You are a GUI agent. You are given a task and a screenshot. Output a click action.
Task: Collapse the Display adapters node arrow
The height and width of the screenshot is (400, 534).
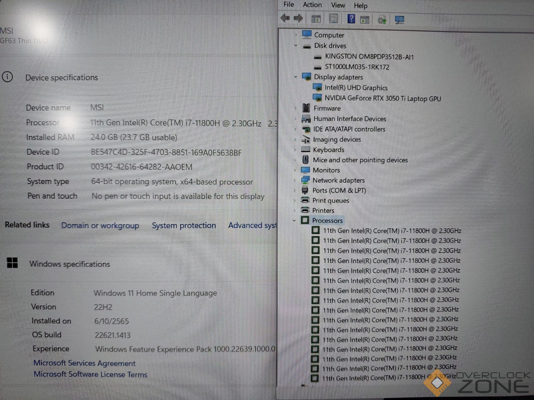tap(295, 77)
